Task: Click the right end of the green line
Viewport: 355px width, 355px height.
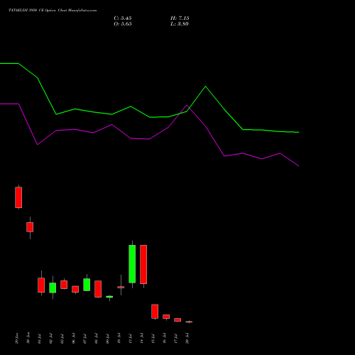Action: click(x=299, y=132)
